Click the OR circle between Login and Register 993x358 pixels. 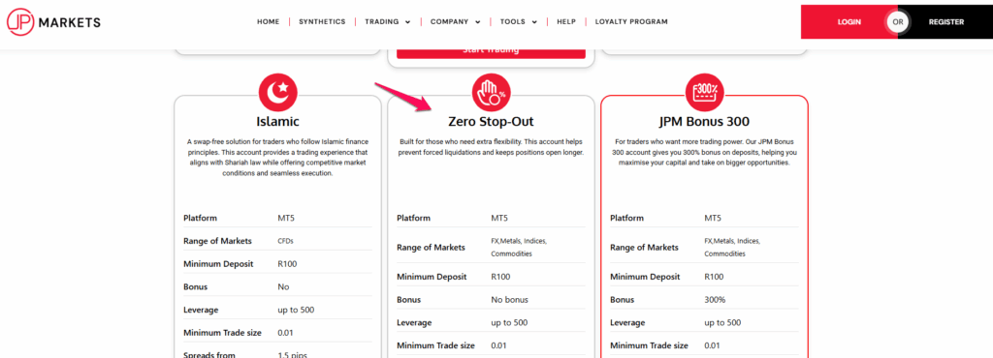point(897,22)
